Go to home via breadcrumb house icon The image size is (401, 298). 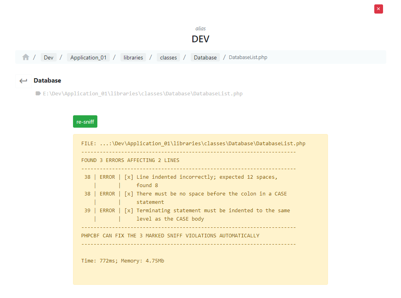26,57
